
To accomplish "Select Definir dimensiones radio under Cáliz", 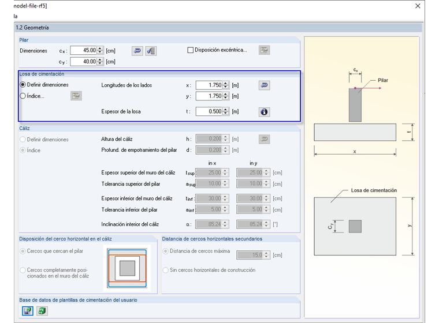I will tap(23, 139).
